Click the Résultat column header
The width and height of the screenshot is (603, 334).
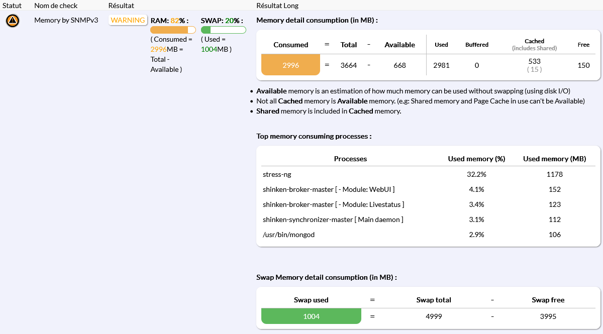(x=121, y=6)
